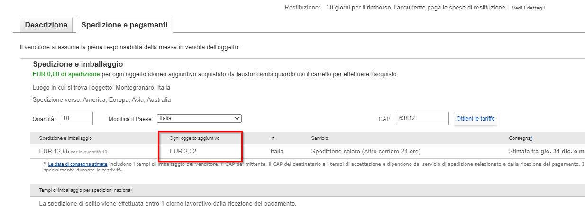The height and width of the screenshot is (206, 585).
Task: Open the Vedi i dettagli link
Action: tap(528, 8)
